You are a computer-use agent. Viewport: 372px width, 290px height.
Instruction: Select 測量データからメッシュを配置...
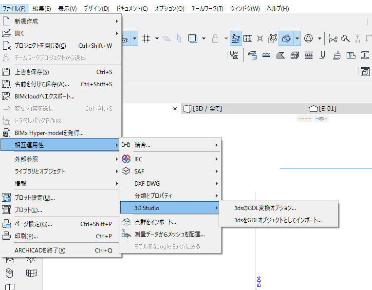[170, 234]
